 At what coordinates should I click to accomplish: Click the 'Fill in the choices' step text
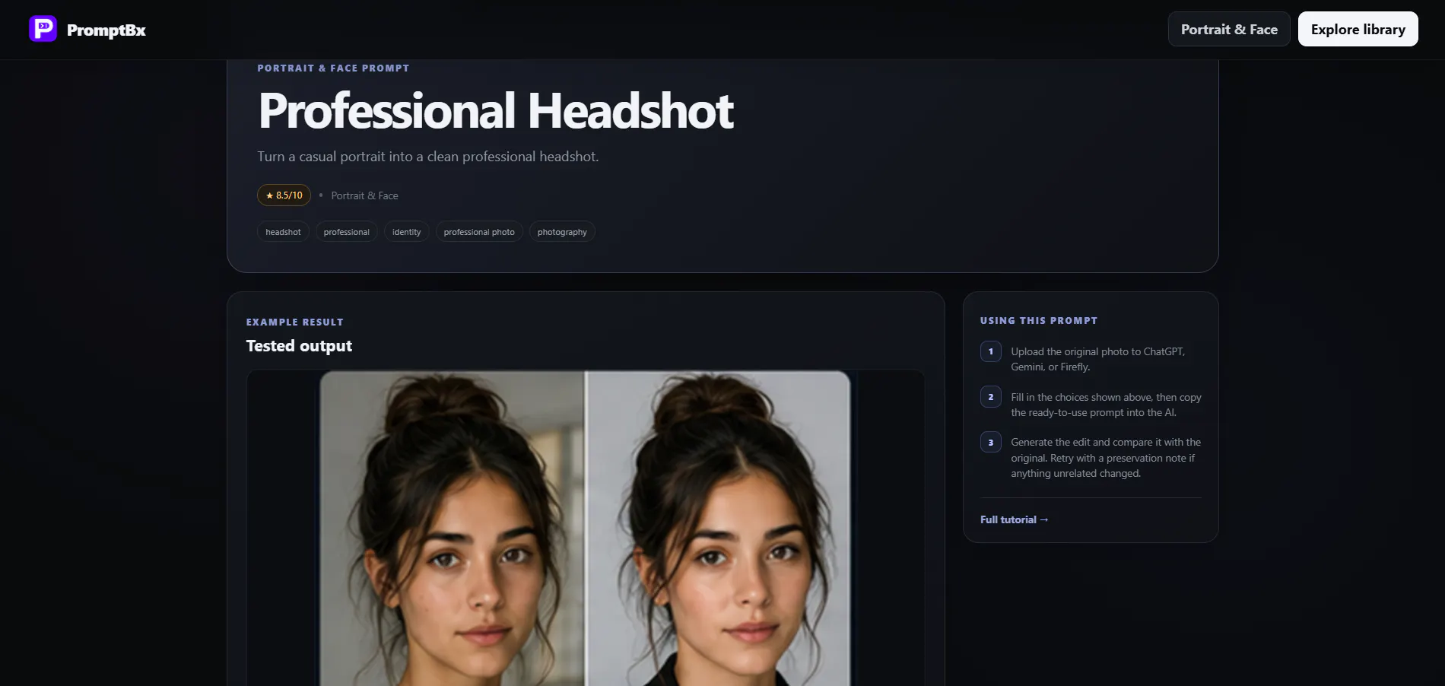(1106, 405)
